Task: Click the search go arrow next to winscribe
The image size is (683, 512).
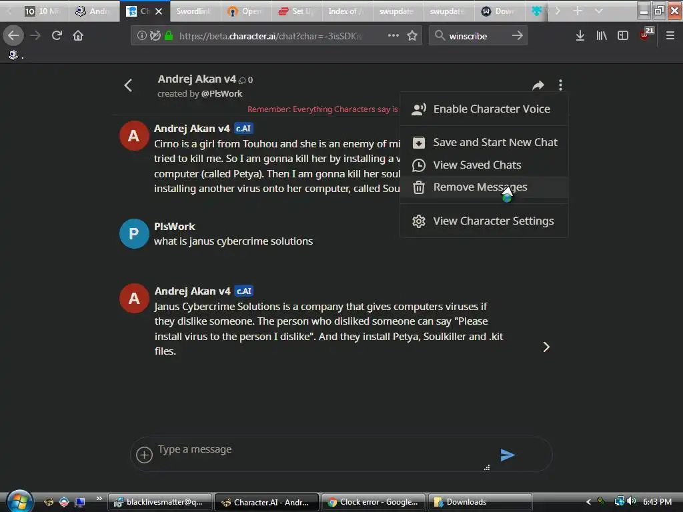Action: [517, 35]
